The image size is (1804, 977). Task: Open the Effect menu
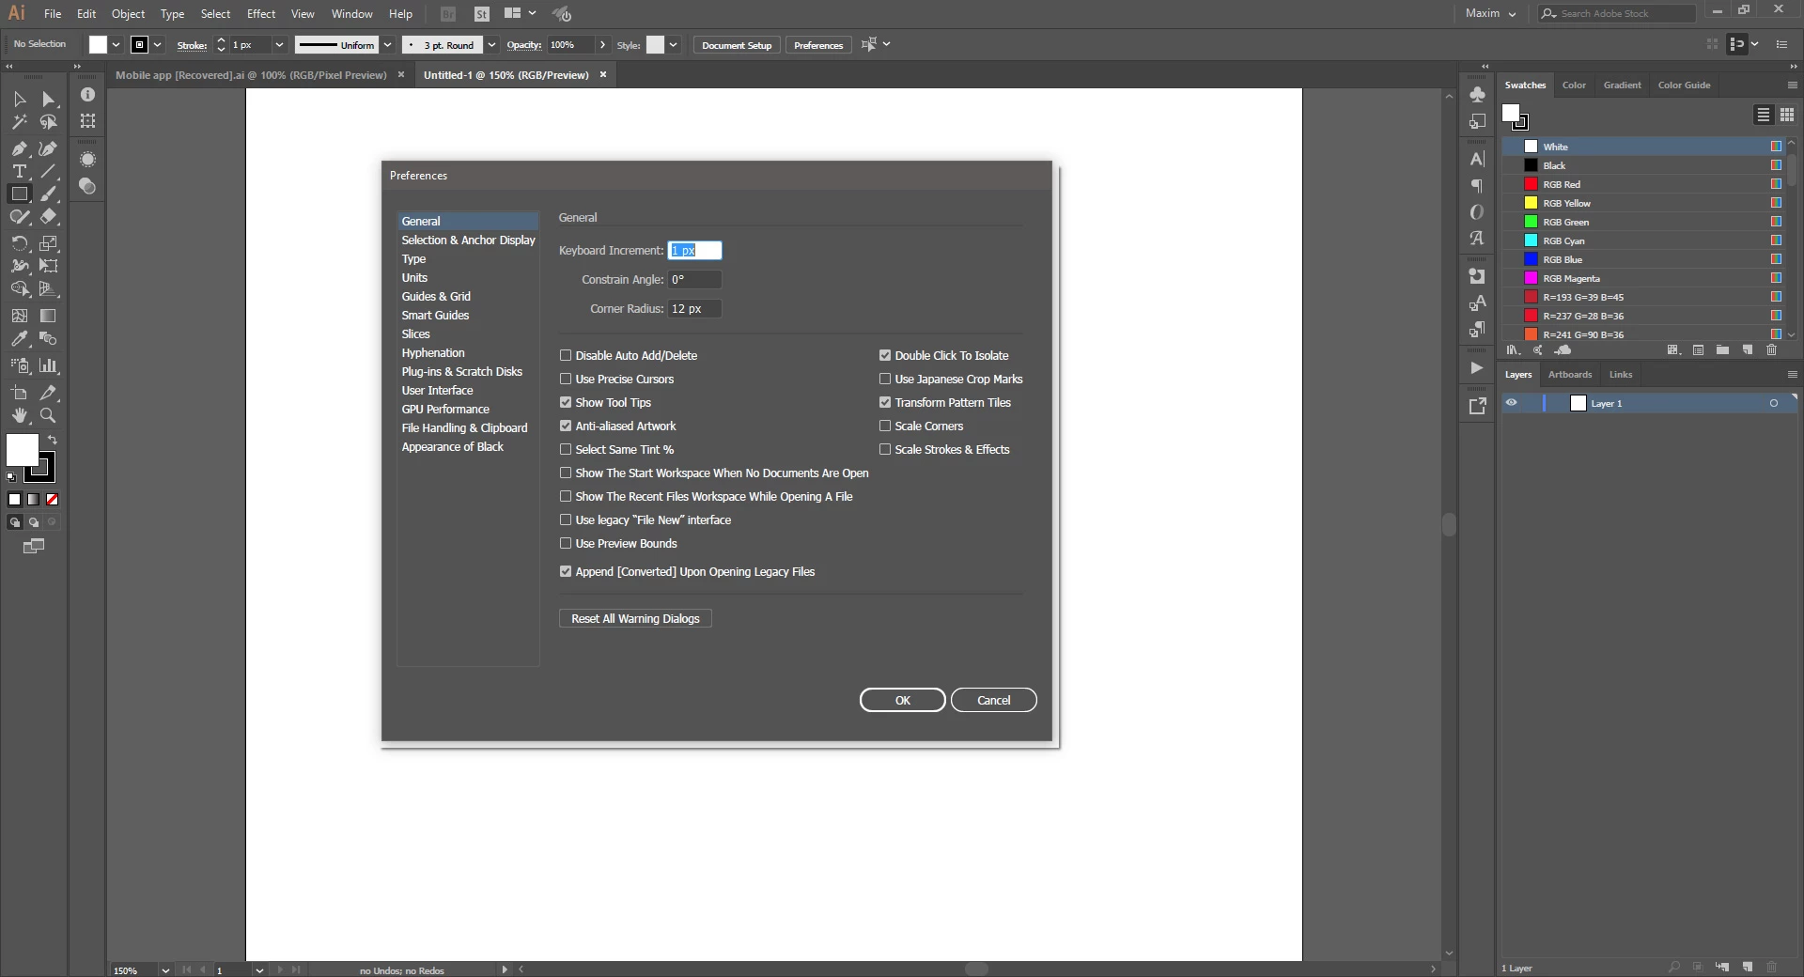click(x=261, y=14)
